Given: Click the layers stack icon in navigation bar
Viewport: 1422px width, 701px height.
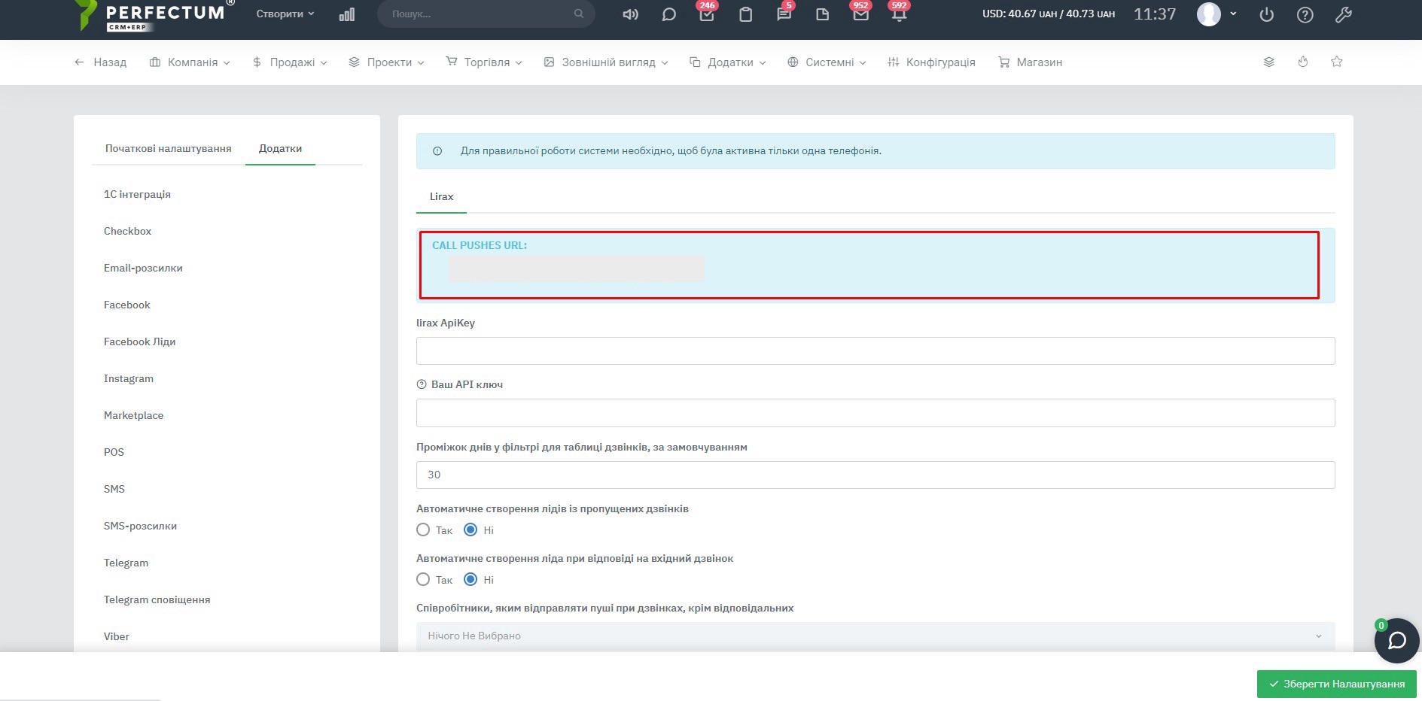Looking at the screenshot, I should [1268, 62].
